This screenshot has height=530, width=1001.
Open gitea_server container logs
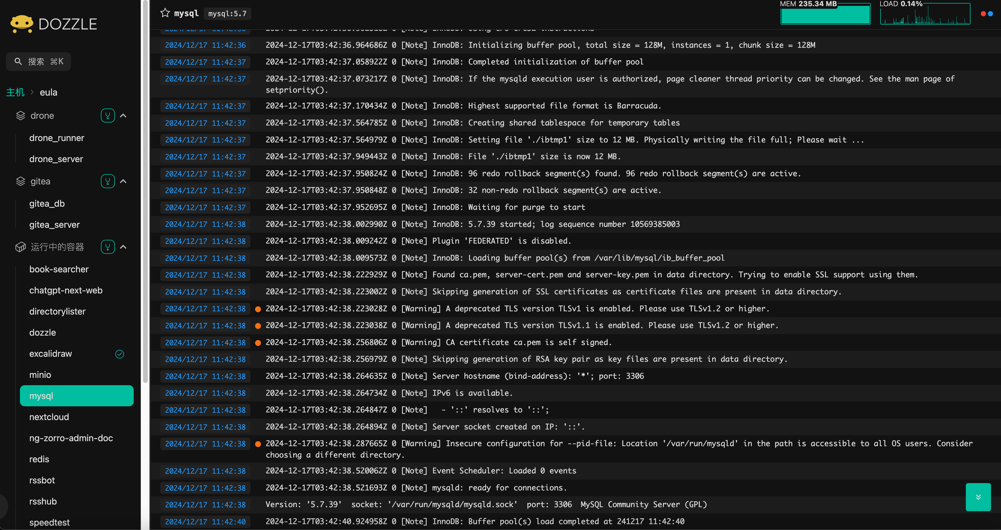pos(55,225)
